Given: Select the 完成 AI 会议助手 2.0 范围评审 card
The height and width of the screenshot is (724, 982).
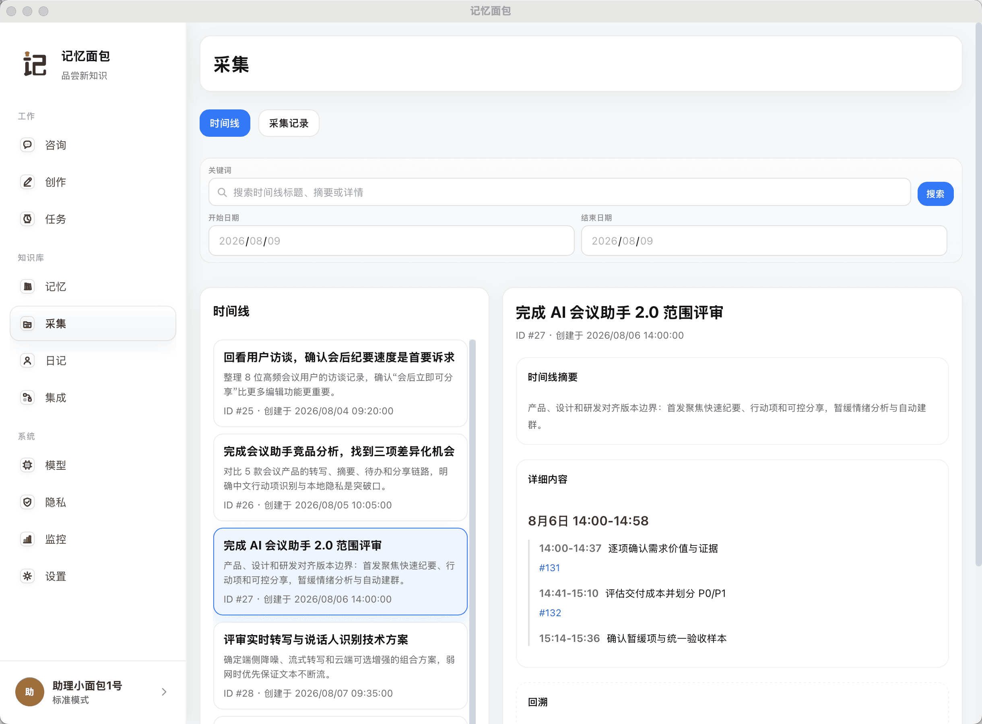Looking at the screenshot, I should pyautogui.click(x=340, y=572).
